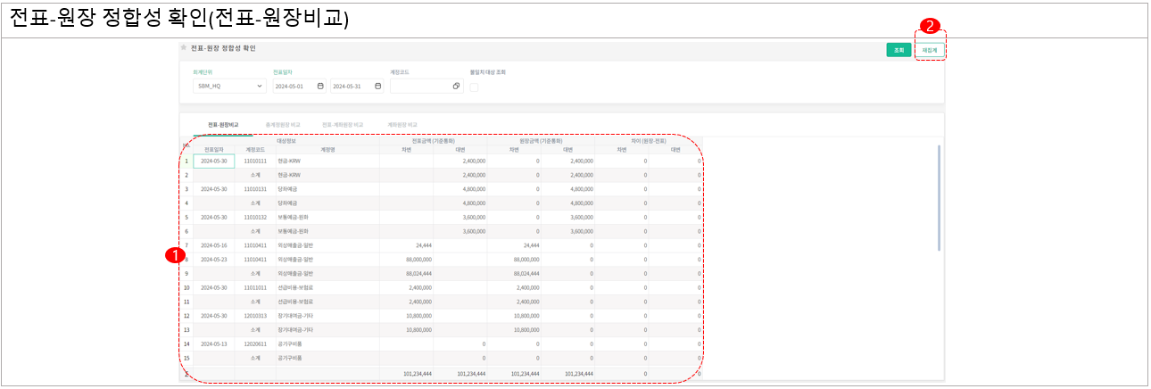
Task: Select the 전표-계좌원장 비교 tab
Action: 343,125
